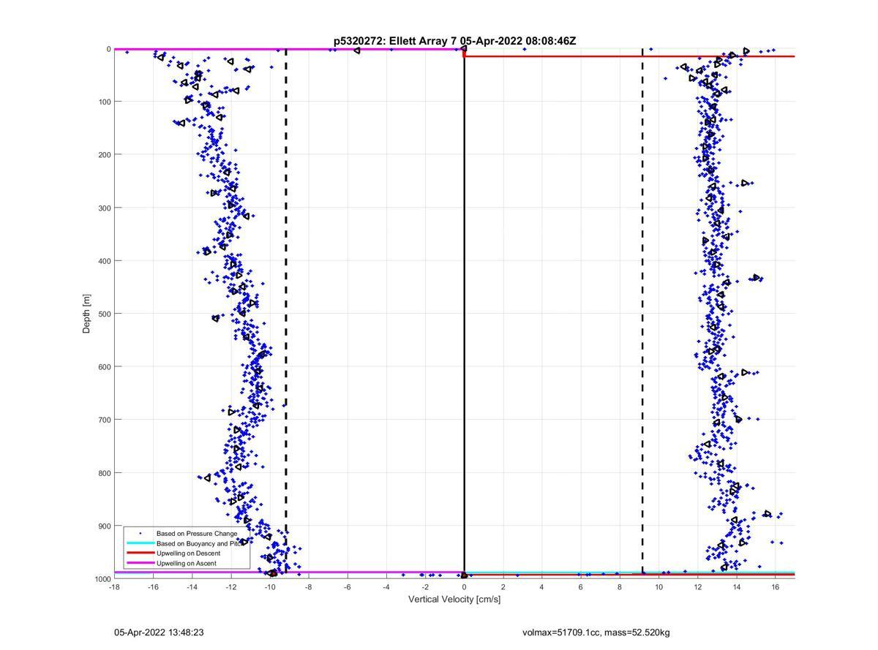Viewport: 878px width, 650px height.
Task: Click the blue dot marker in legend
Action: [140, 534]
